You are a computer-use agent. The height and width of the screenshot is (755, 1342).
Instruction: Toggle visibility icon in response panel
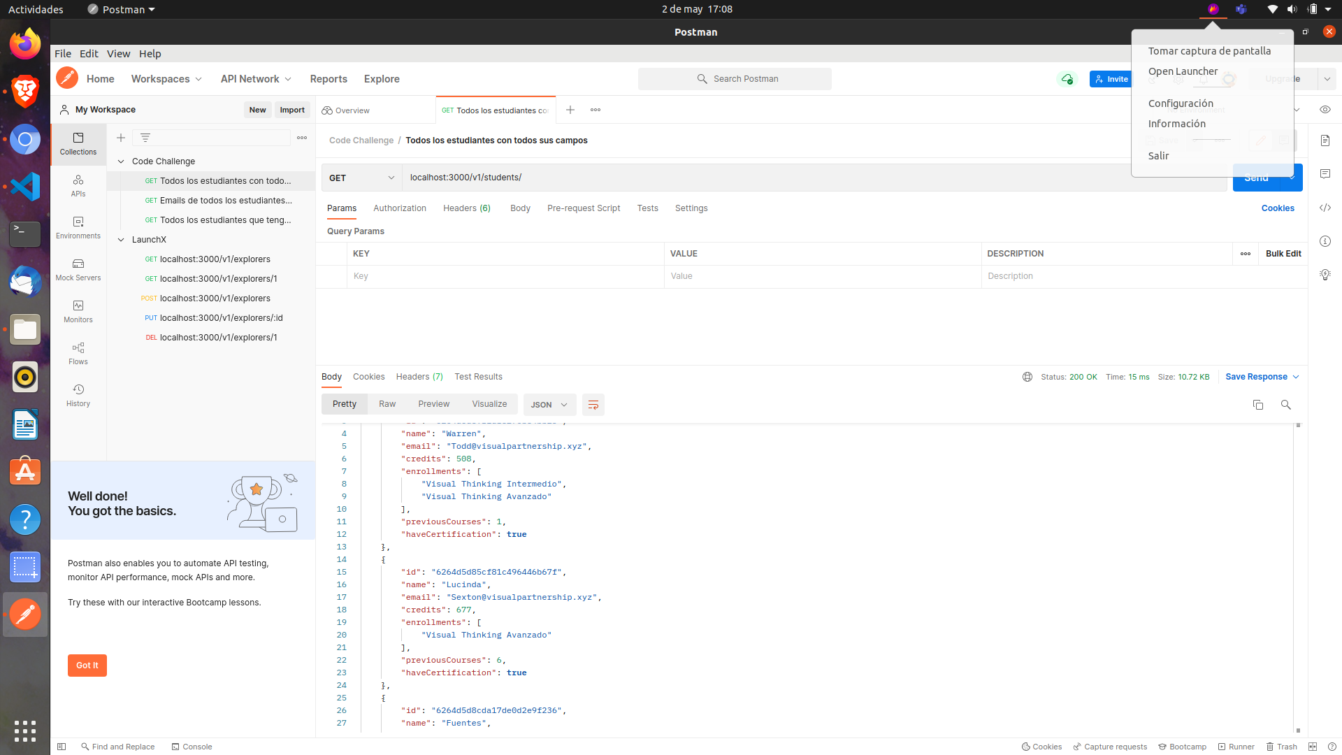click(1325, 110)
